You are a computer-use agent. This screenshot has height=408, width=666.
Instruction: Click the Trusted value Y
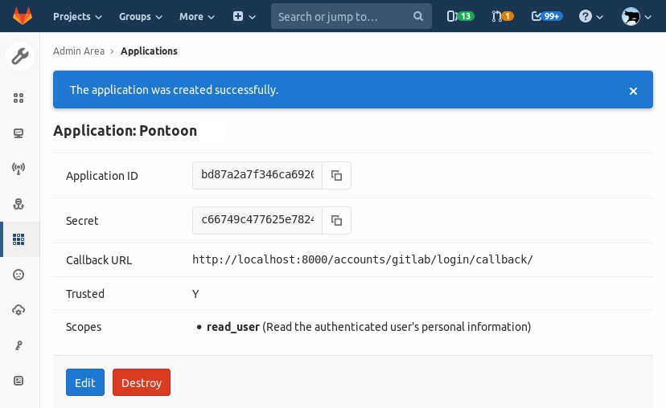click(x=195, y=294)
